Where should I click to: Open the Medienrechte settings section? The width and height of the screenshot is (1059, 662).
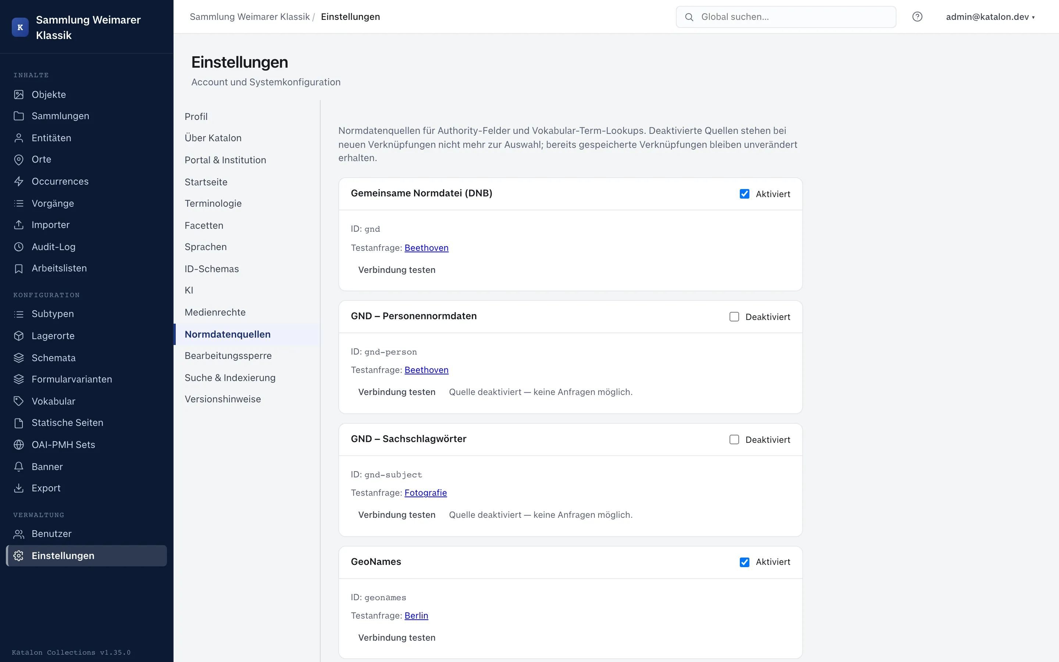click(247, 312)
